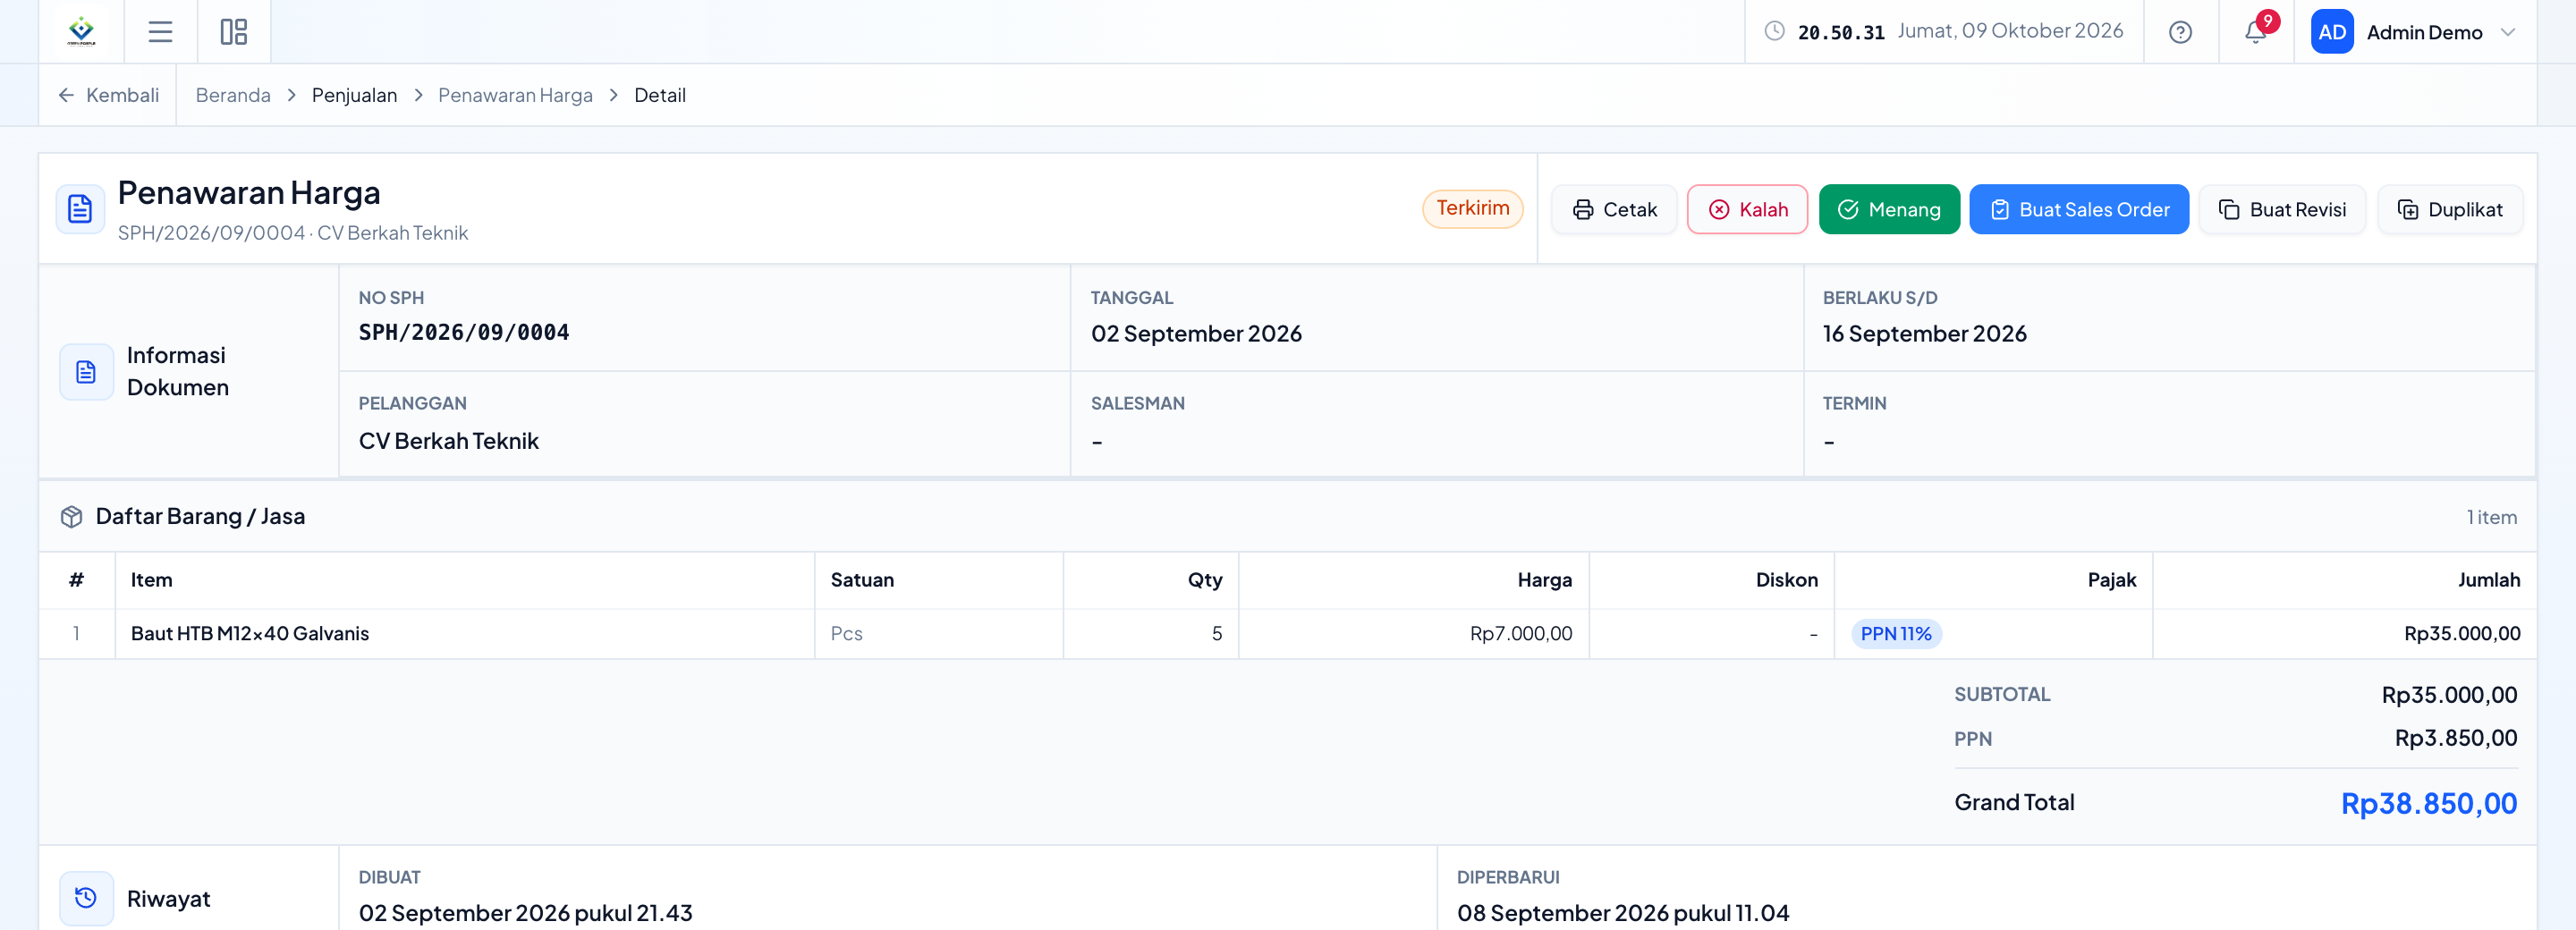Open the hamburger menu

160,32
